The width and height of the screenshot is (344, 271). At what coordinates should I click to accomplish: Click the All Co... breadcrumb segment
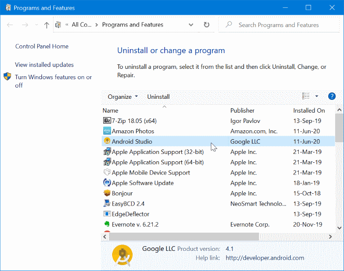click(x=82, y=25)
